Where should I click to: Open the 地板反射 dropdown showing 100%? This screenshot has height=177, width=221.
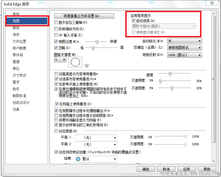click(184, 55)
